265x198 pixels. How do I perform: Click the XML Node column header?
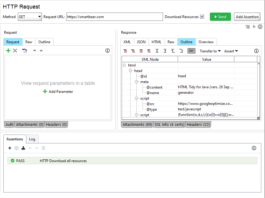point(150,59)
